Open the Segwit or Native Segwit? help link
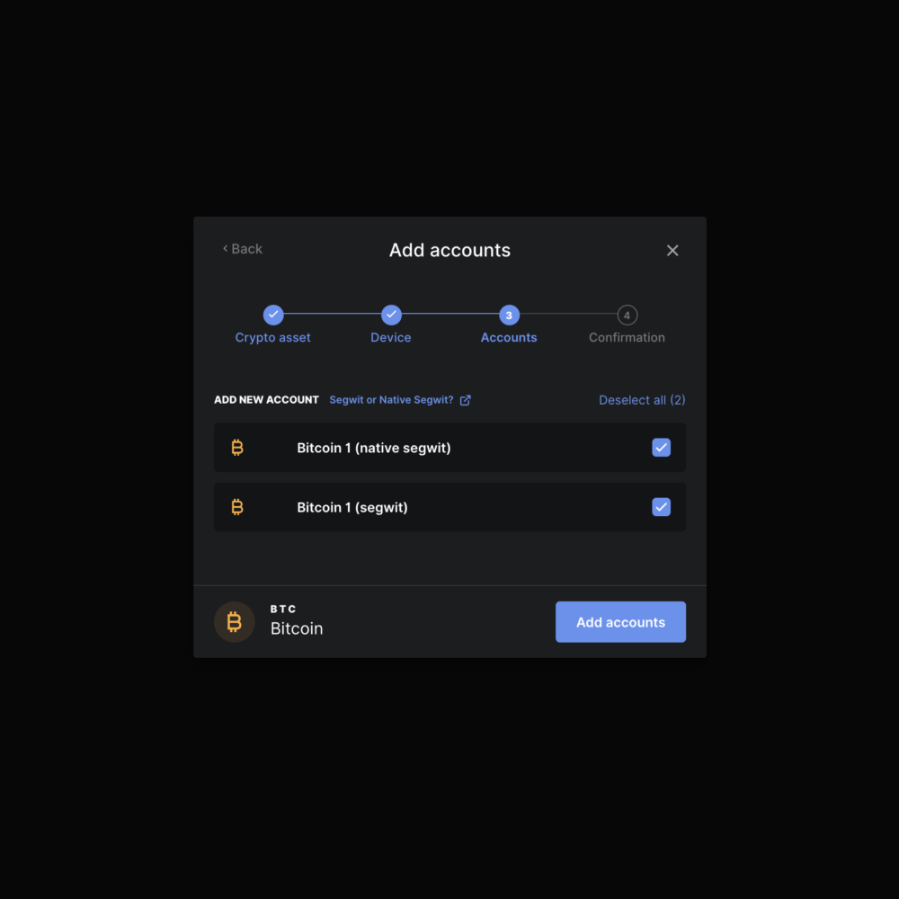The image size is (899, 899). tap(391, 400)
